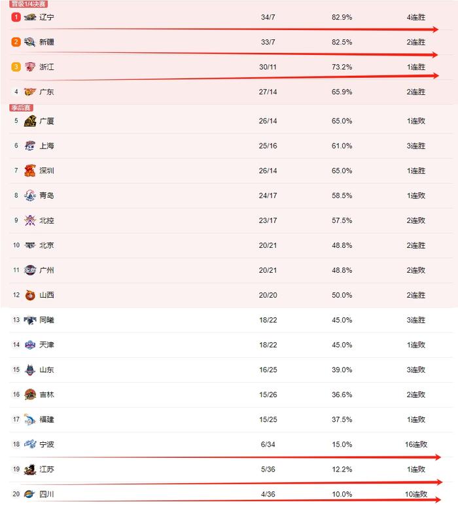Click the 广东 team logo

30,92
